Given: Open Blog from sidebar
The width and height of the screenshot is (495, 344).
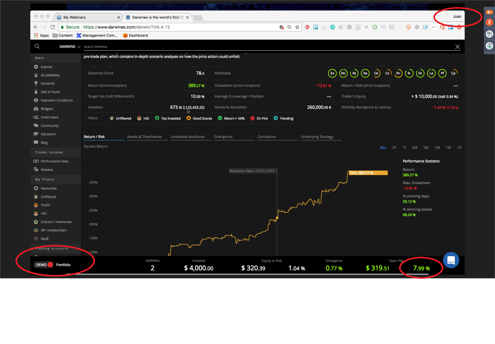Looking at the screenshot, I should tap(44, 143).
